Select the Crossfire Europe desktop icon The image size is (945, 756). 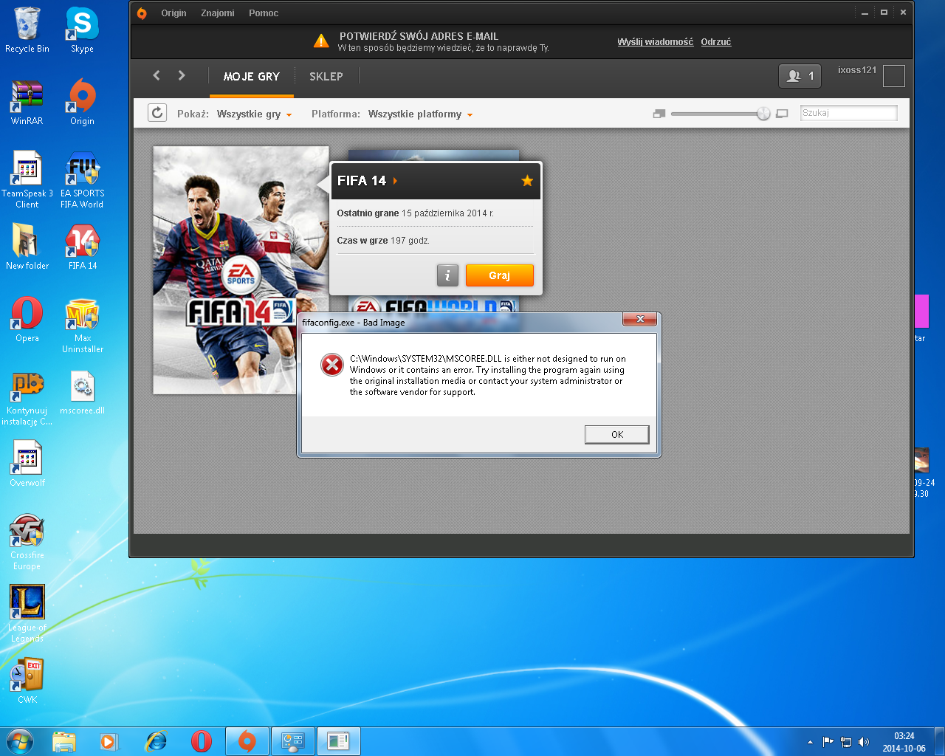27,542
